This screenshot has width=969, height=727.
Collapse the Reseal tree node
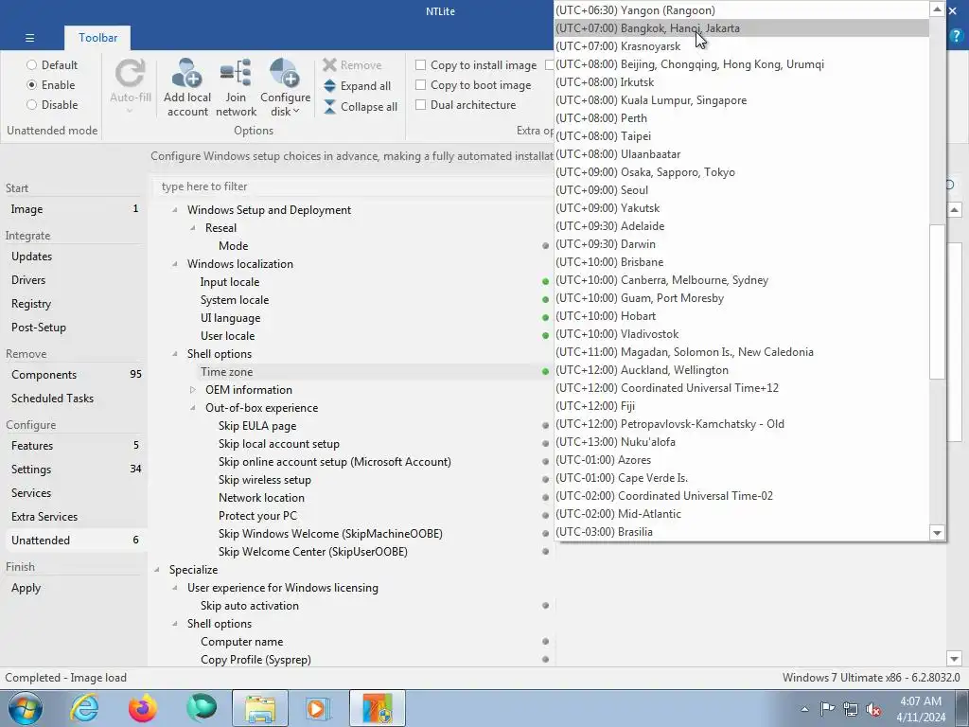(x=193, y=227)
